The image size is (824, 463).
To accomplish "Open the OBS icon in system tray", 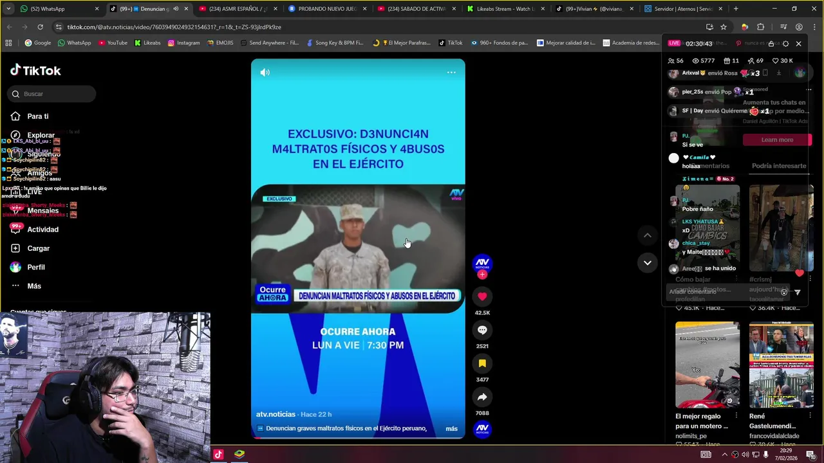I will click(735, 455).
